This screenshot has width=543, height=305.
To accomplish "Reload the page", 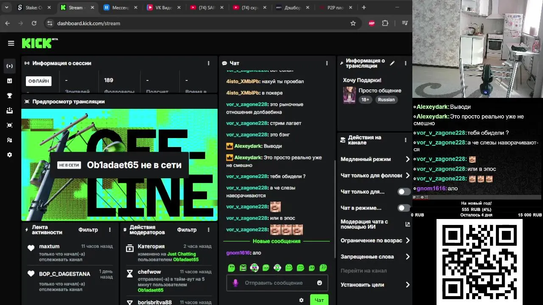I will 34,23.
